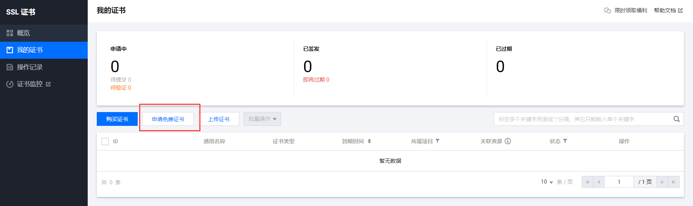Click the info icon beside 关联资源

(x=508, y=141)
